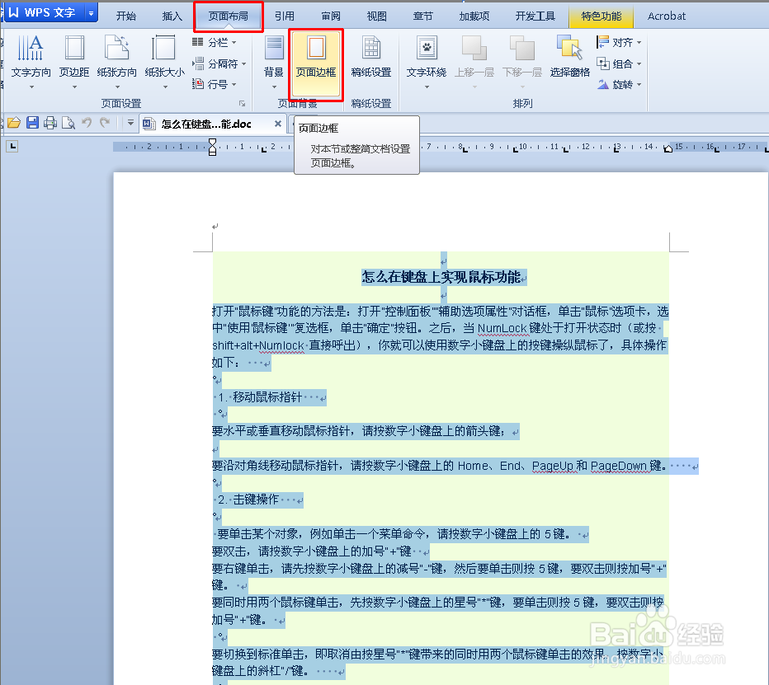Open print preview icon
This screenshot has width=769, height=685.
click(x=68, y=123)
